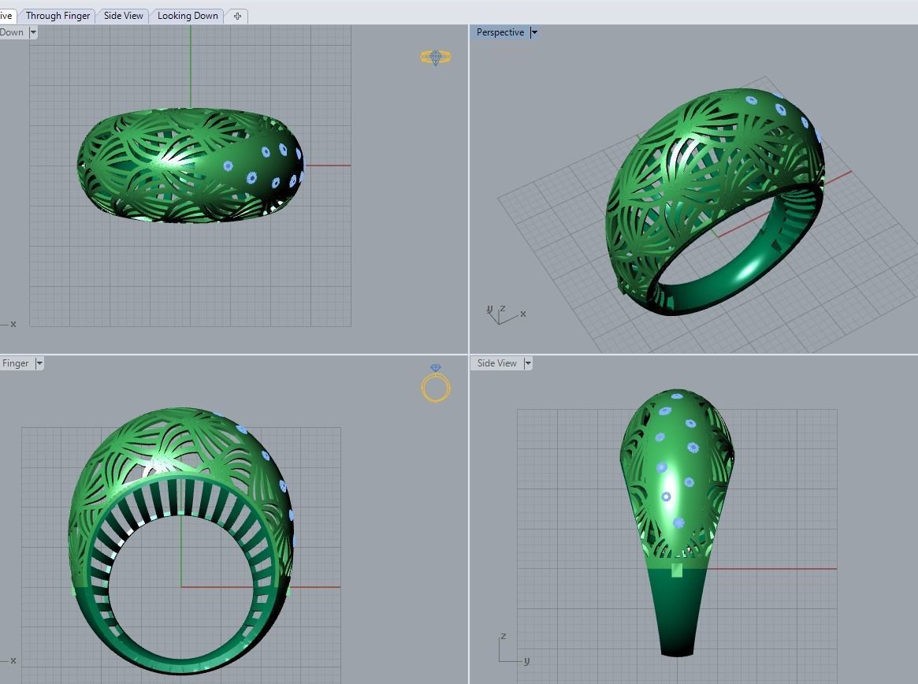Image resolution: width=918 pixels, height=684 pixels.
Task: Click the Perspective viewport title label
Action: coord(500,33)
